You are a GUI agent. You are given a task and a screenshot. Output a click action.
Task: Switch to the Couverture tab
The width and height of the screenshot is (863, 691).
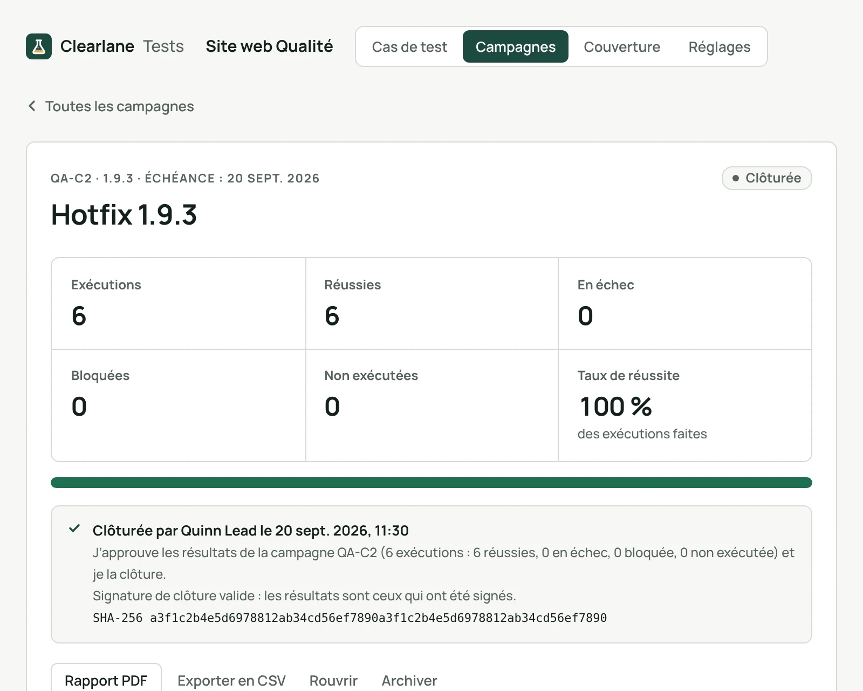(x=622, y=47)
